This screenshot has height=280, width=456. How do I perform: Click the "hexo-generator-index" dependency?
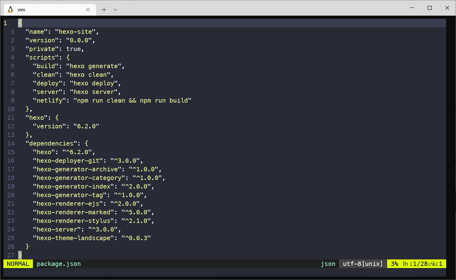click(73, 186)
